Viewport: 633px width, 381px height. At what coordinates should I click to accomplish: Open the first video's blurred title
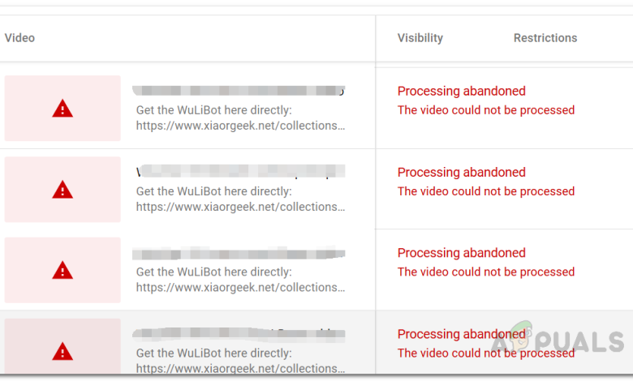pos(239,91)
